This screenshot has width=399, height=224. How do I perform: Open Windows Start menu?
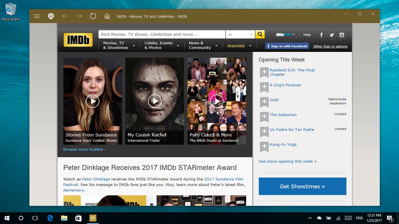(7, 218)
